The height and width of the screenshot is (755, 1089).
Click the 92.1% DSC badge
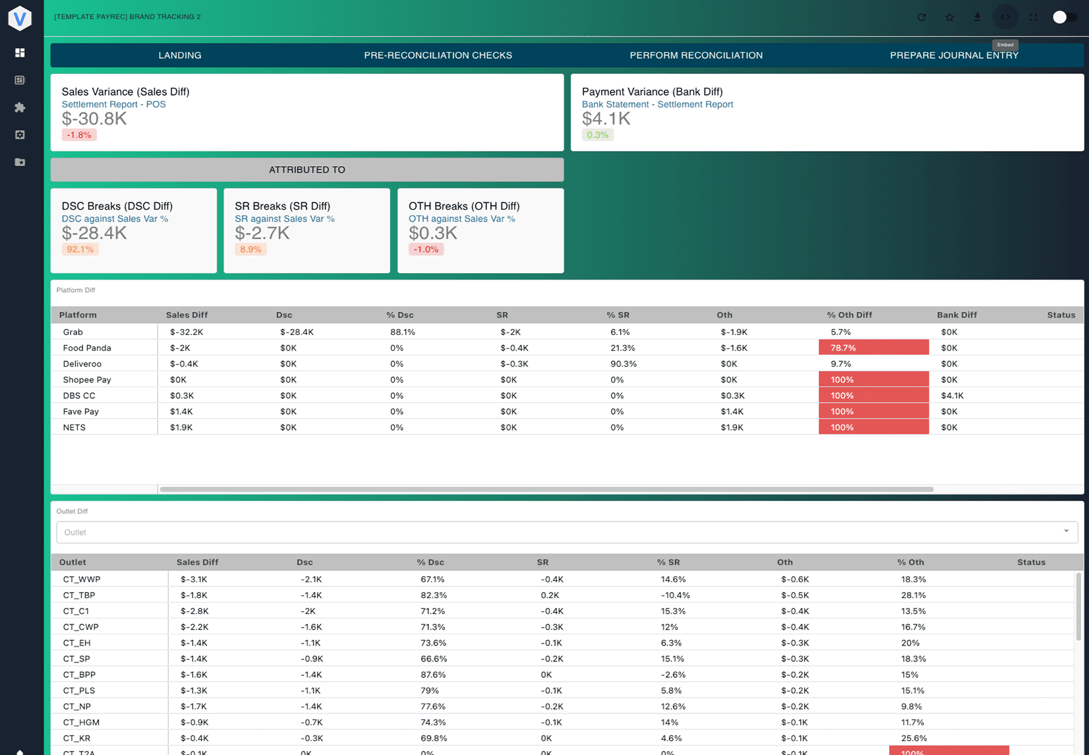coord(80,249)
